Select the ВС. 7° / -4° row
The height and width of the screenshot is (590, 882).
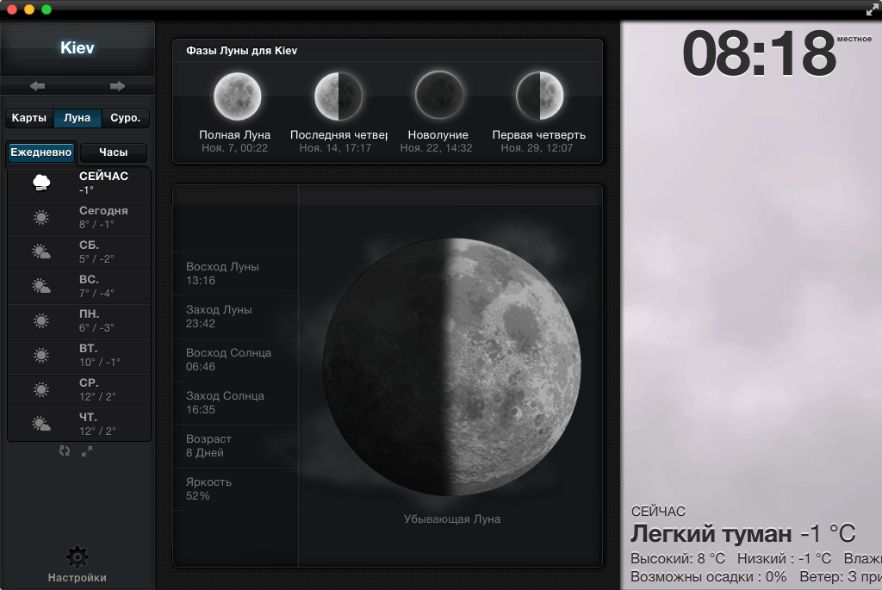(78, 286)
